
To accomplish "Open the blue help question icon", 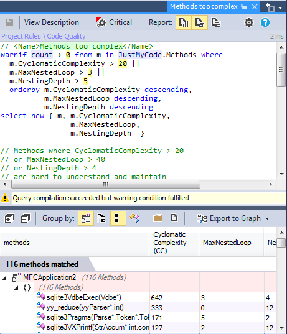I will [x=265, y=22].
